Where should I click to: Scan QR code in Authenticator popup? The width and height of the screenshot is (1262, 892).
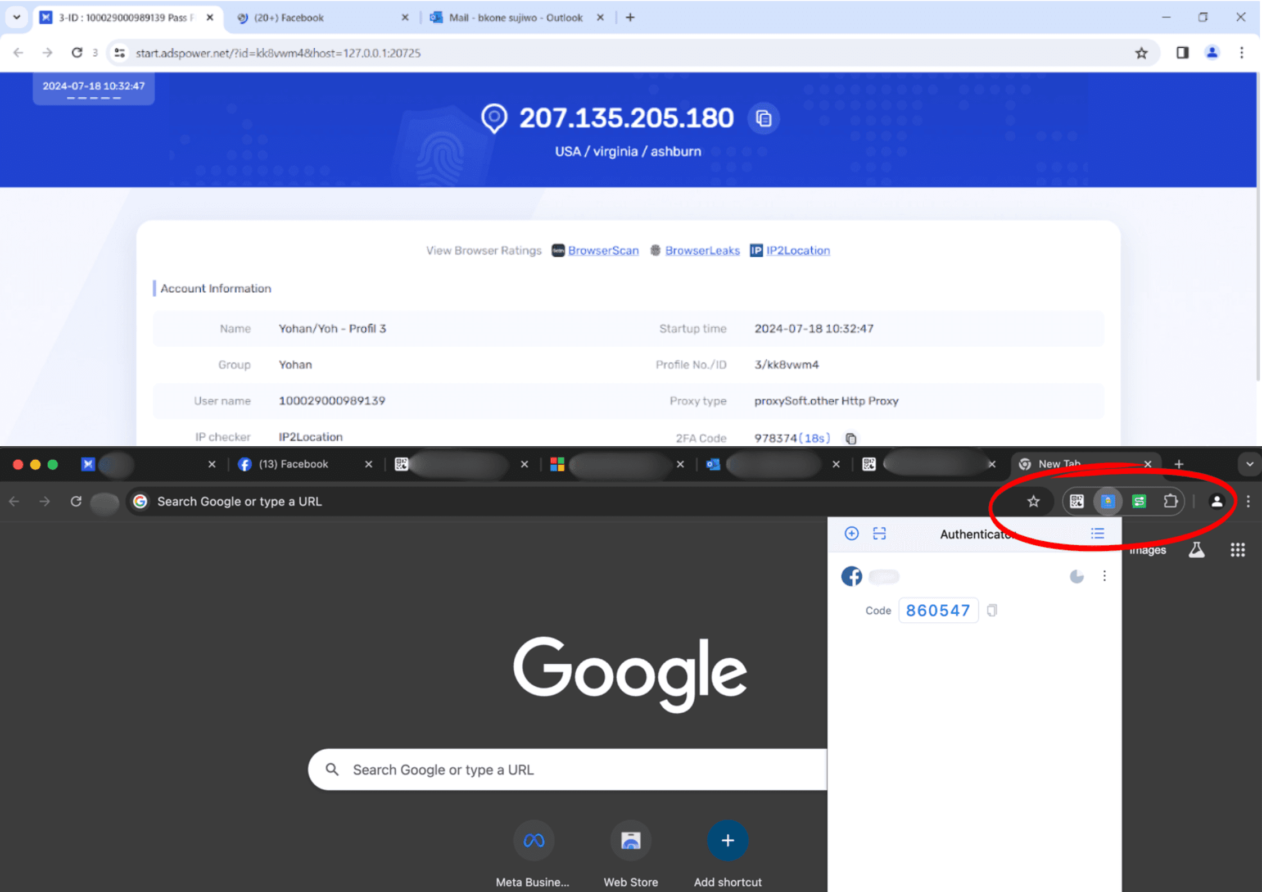coord(879,533)
